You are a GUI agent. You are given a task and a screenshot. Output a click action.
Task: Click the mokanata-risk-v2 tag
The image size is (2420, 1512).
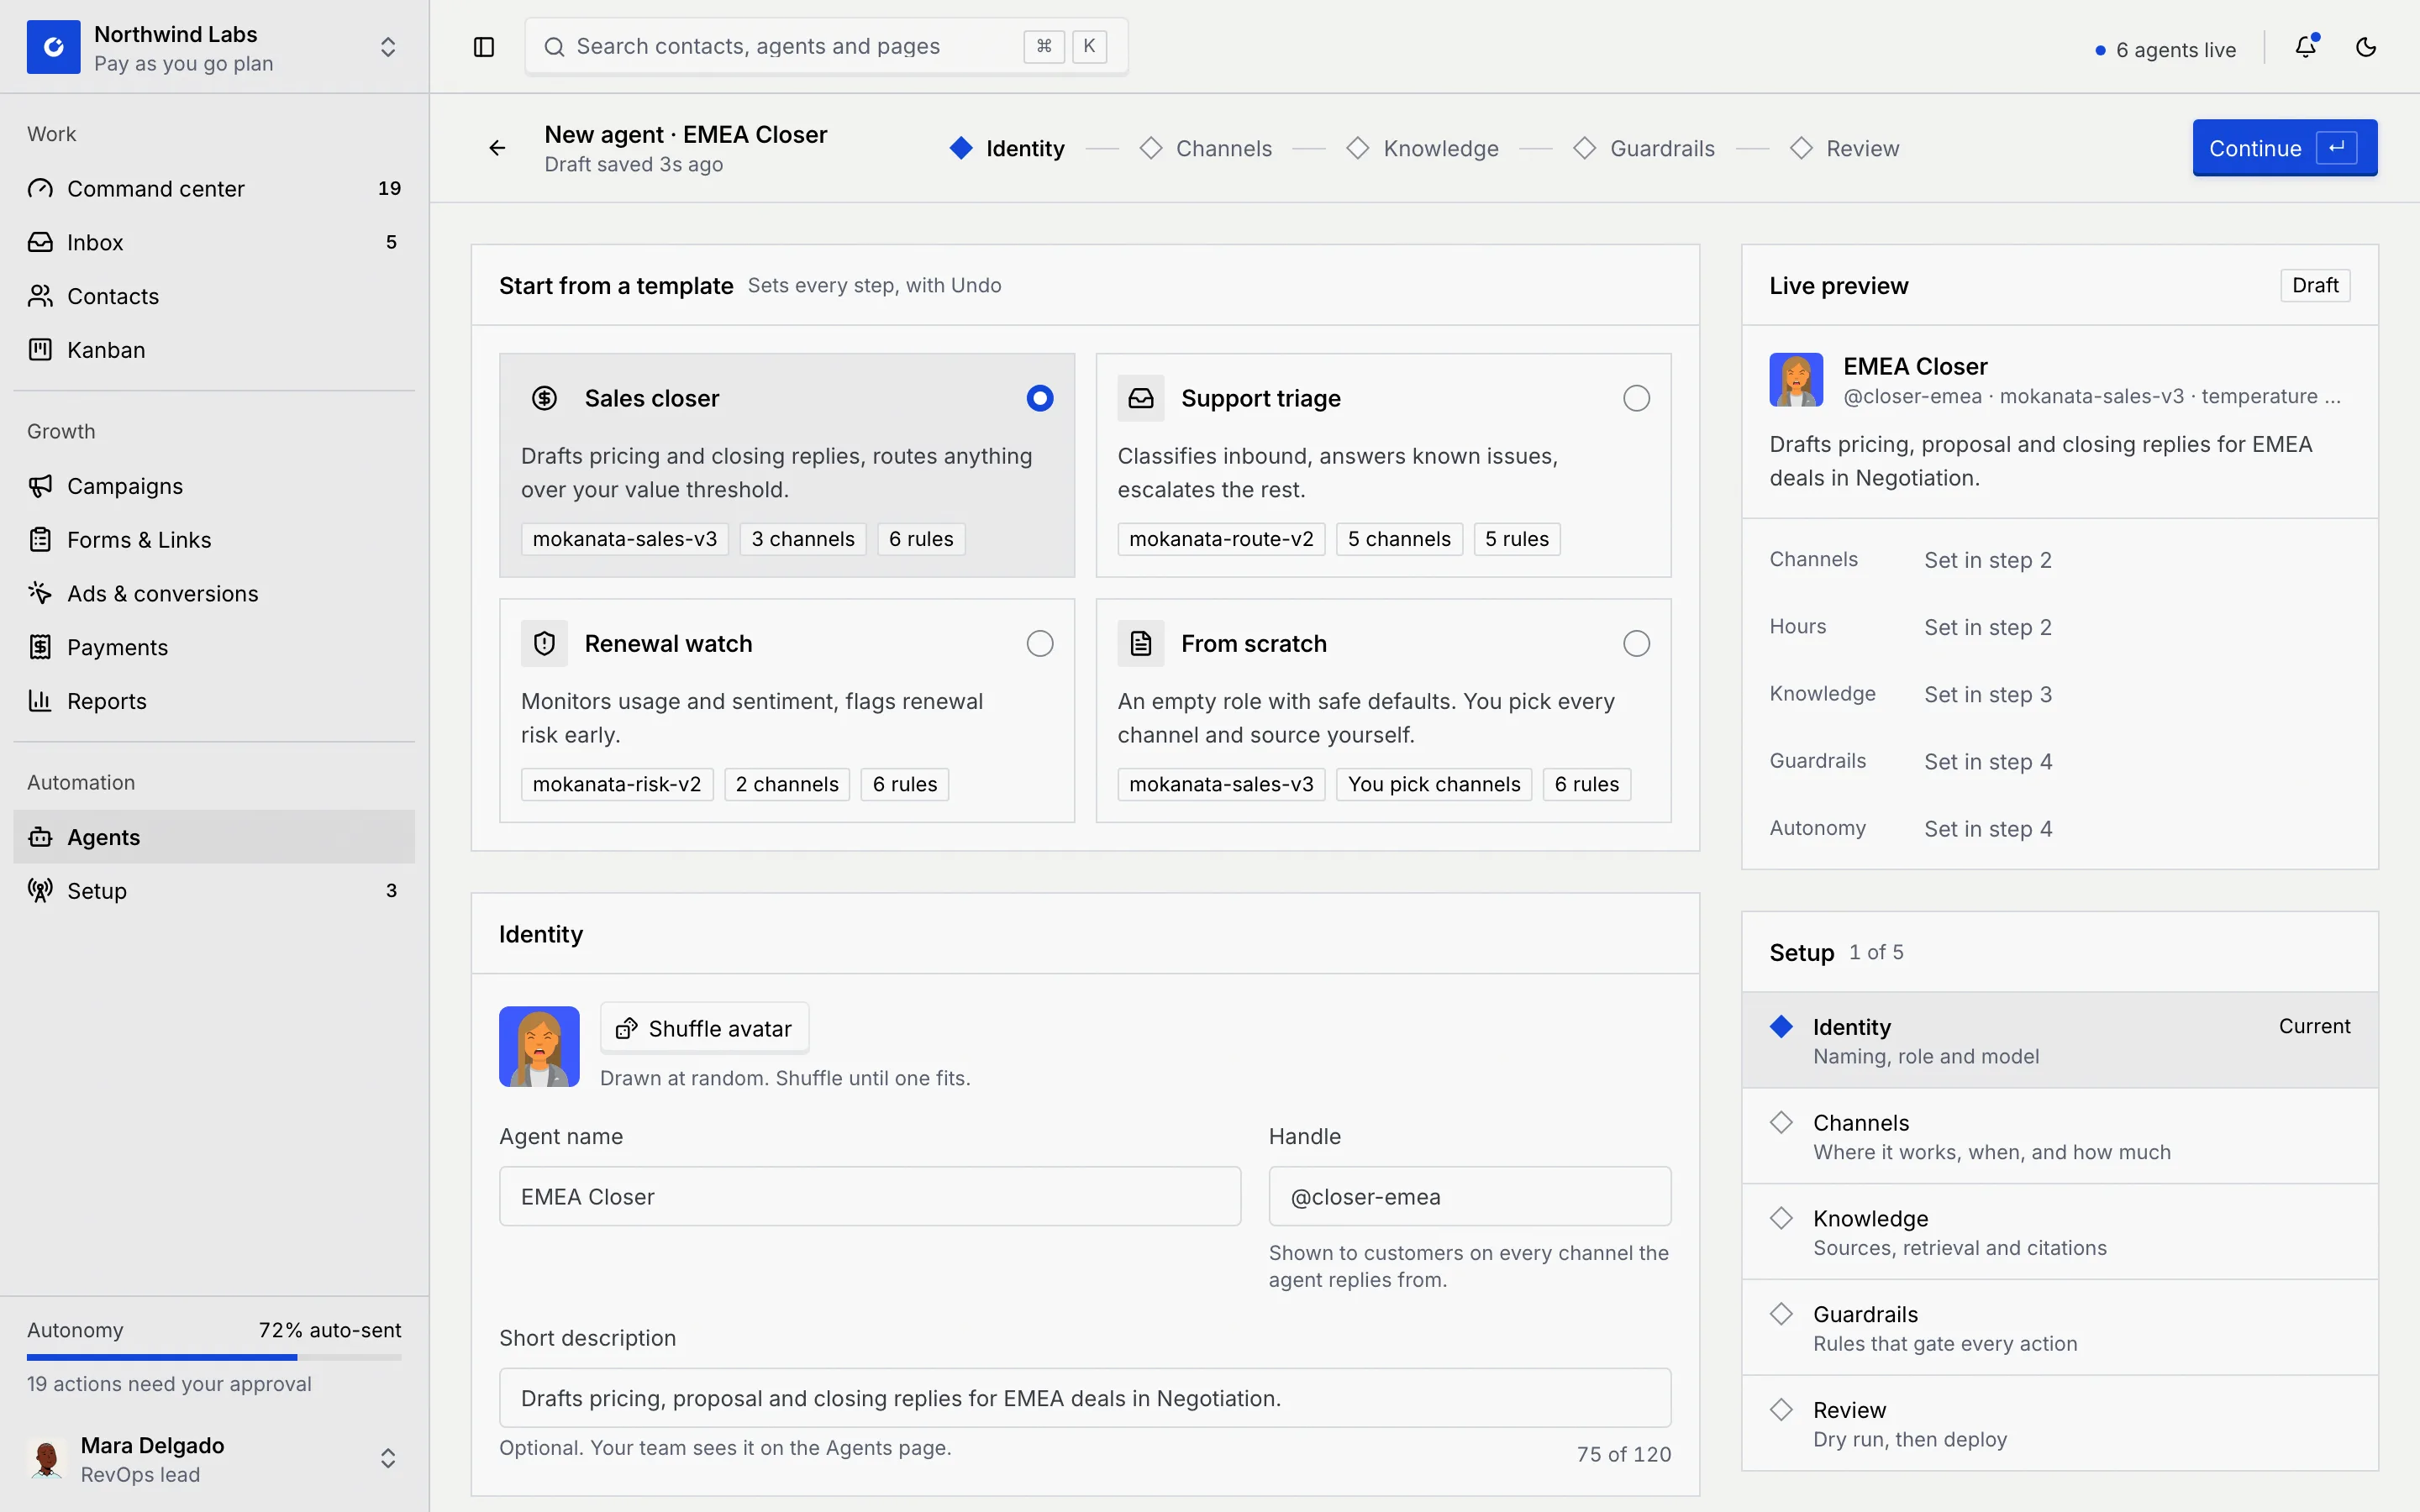(x=617, y=784)
